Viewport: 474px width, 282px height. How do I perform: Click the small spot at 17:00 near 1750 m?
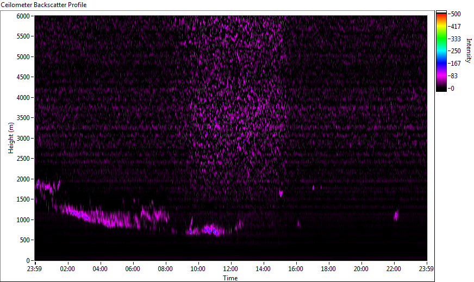tap(313, 187)
